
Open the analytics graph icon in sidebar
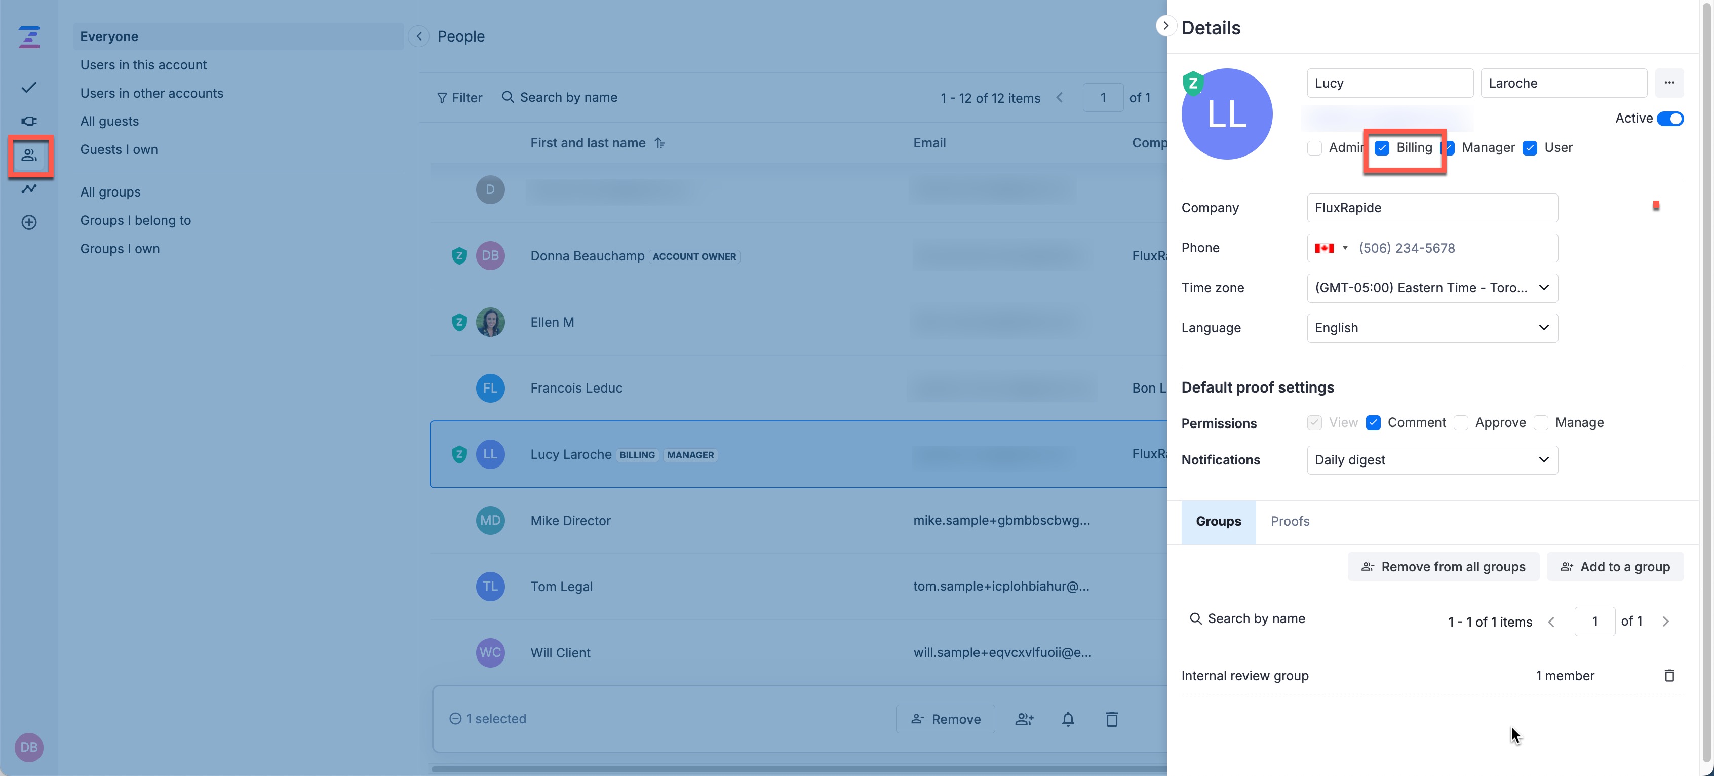pos(28,189)
